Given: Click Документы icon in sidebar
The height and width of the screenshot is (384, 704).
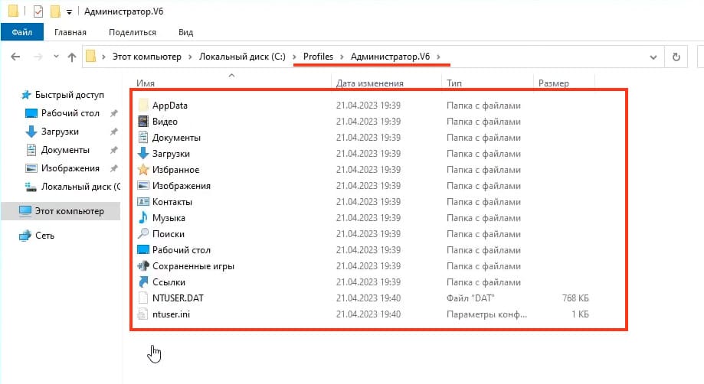Looking at the screenshot, I should (31, 150).
